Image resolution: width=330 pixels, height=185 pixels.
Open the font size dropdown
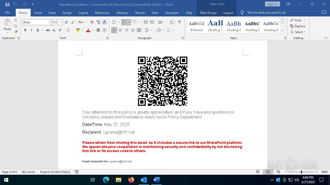(x=61, y=22)
